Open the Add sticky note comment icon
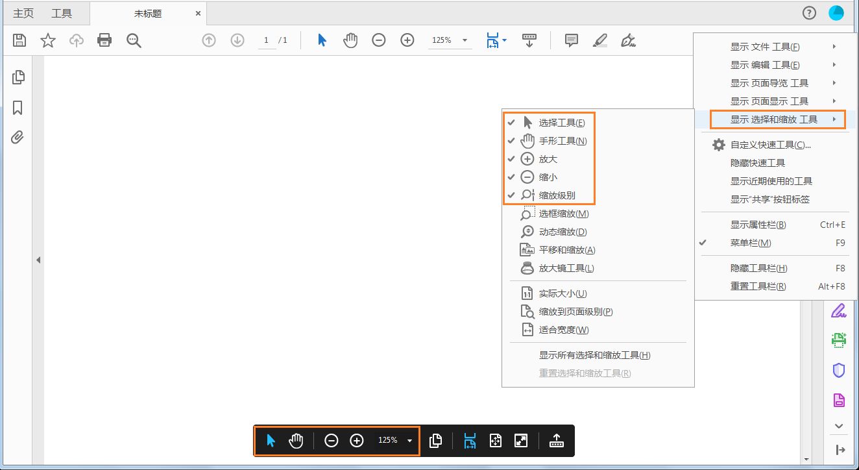The width and height of the screenshot is (859, 470). coord(570,40)
